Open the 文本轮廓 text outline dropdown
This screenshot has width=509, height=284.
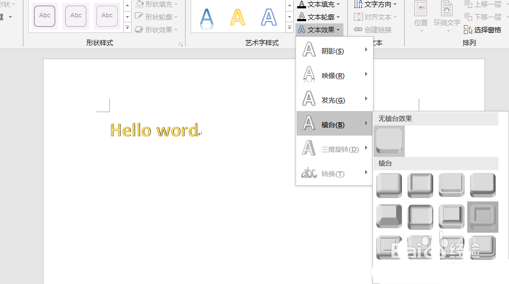click(319, 17)
